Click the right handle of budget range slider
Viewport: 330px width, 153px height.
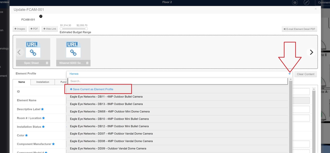coord(86,29)
